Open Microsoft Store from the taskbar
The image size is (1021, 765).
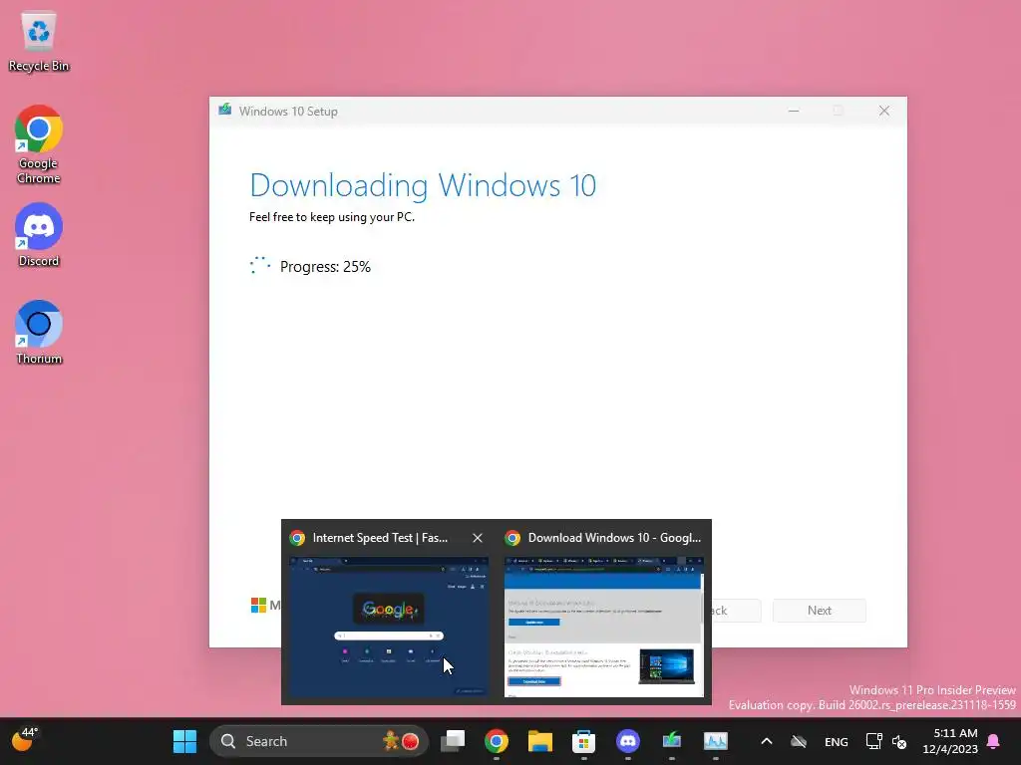tap(583, 741)
